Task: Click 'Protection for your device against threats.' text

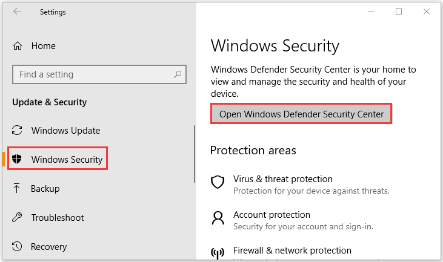Action: (311, 191)
